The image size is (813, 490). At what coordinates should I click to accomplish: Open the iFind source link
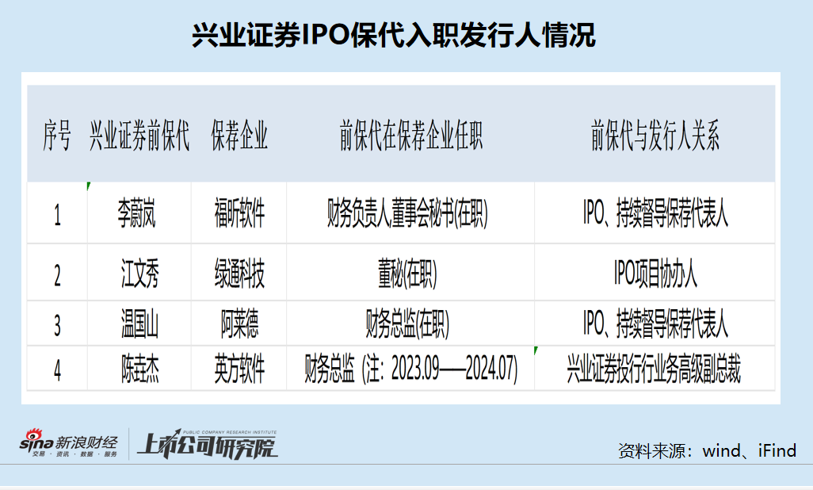tap(777, 450)
